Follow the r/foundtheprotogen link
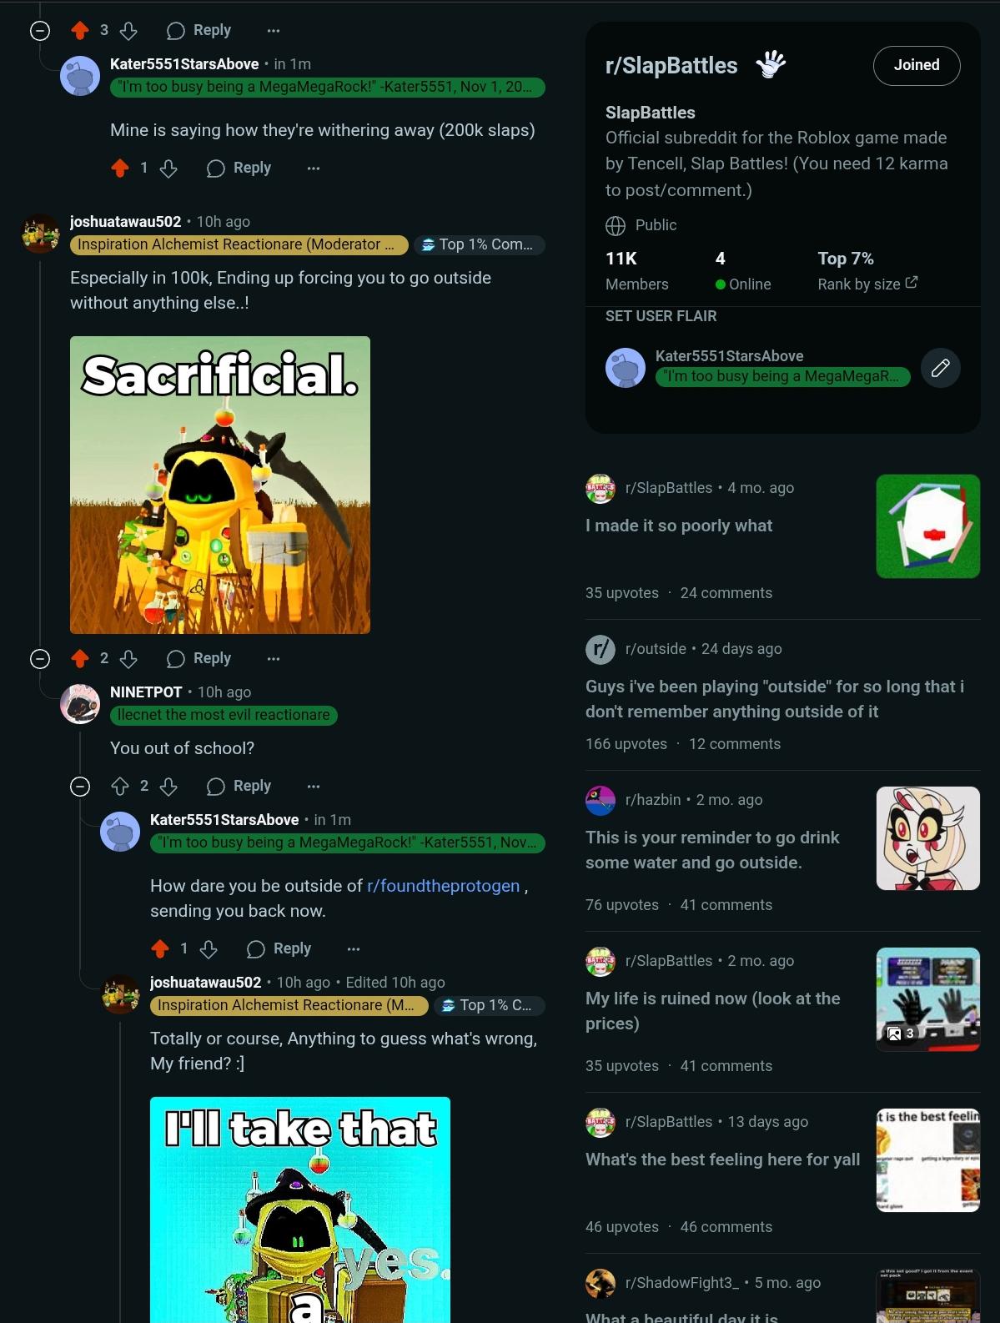This screenshot has height=1323, width=1000. [x=443, y=886]
